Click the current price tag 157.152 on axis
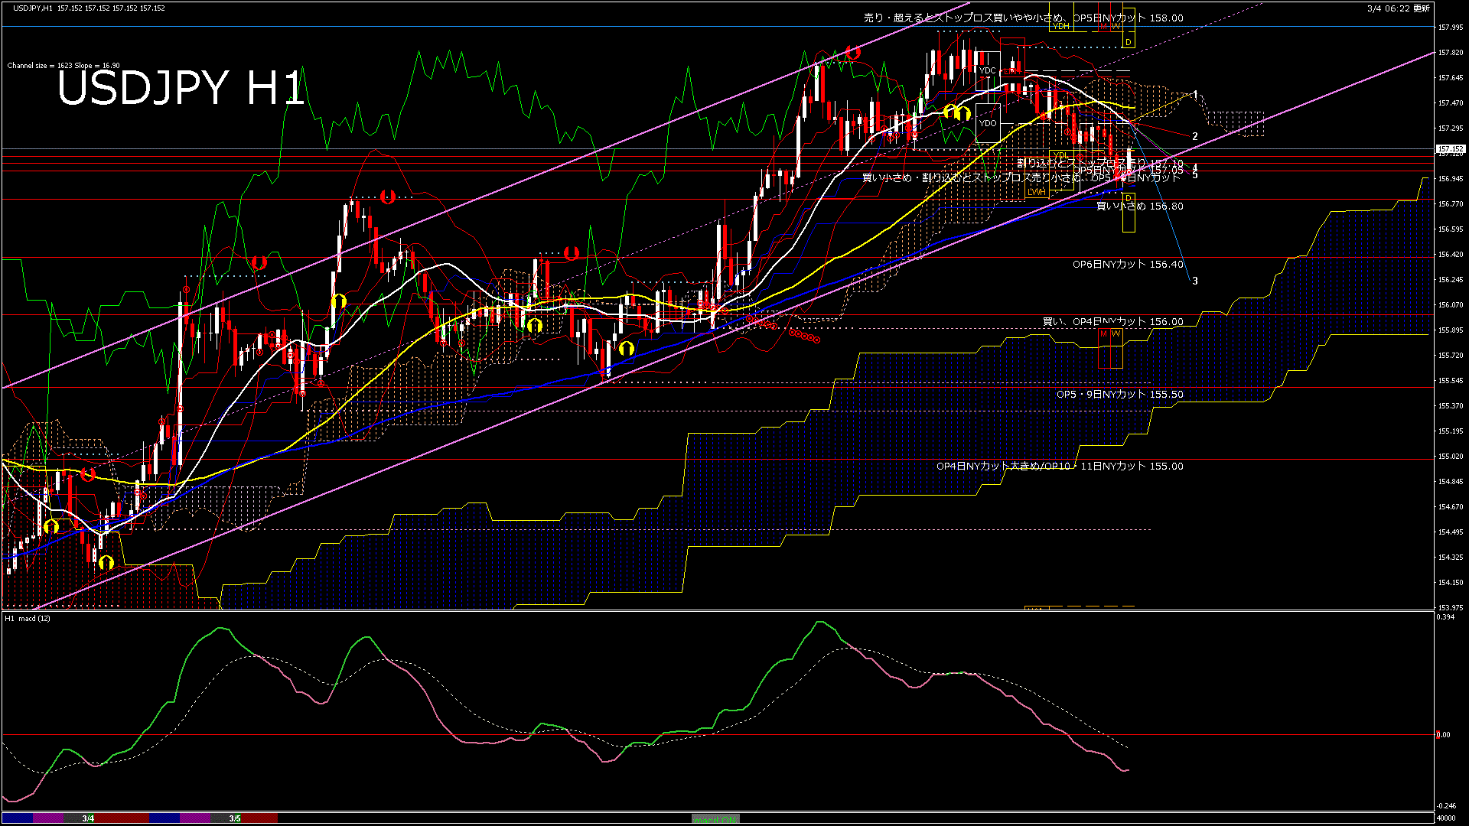Screen dimensions: 1469x826 1450,149
